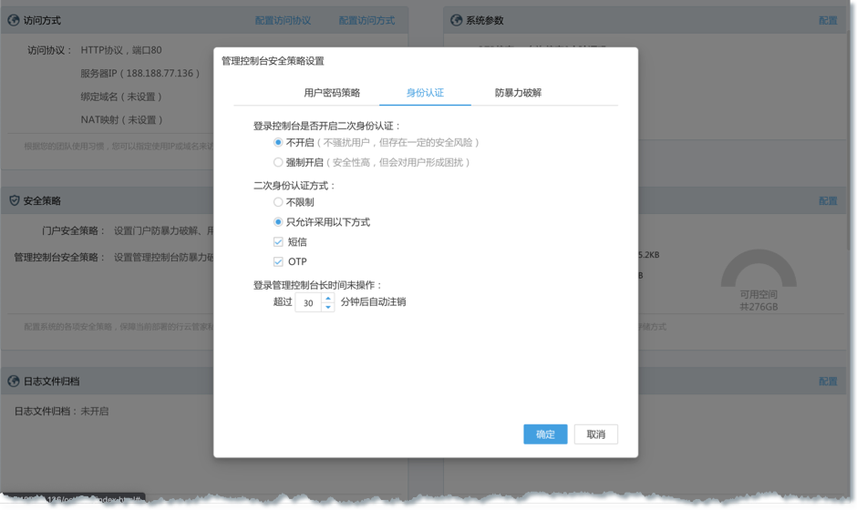857x510 pixels.
Task: Click the globe icon beside 系统参数
Action: (x=457, y=20)
